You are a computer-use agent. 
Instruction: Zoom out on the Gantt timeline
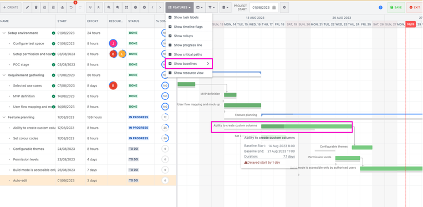point(118,8)
